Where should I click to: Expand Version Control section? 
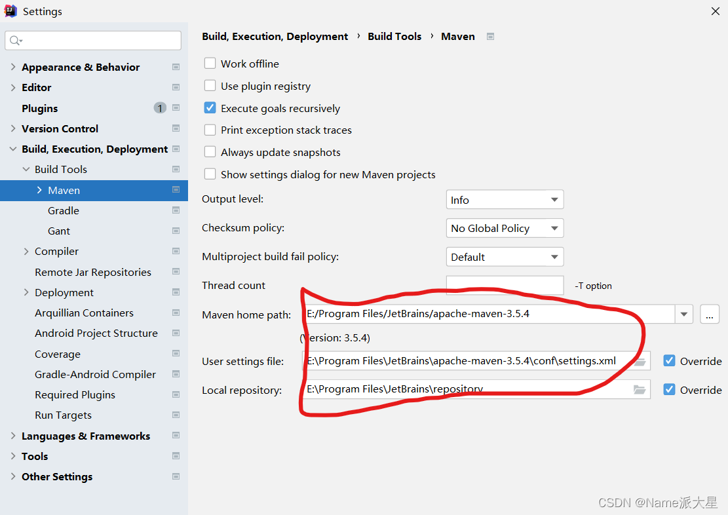[13, 128]
